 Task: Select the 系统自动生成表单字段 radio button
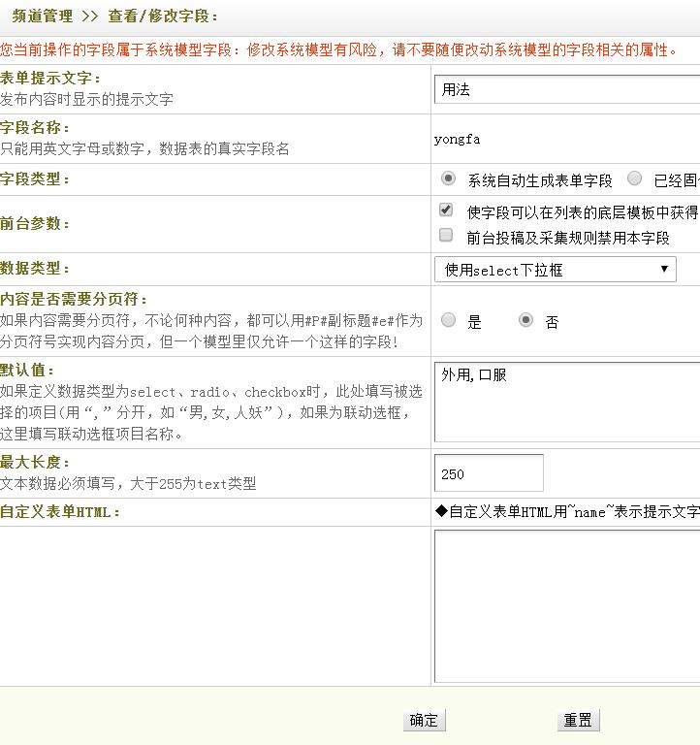(448, 178)
